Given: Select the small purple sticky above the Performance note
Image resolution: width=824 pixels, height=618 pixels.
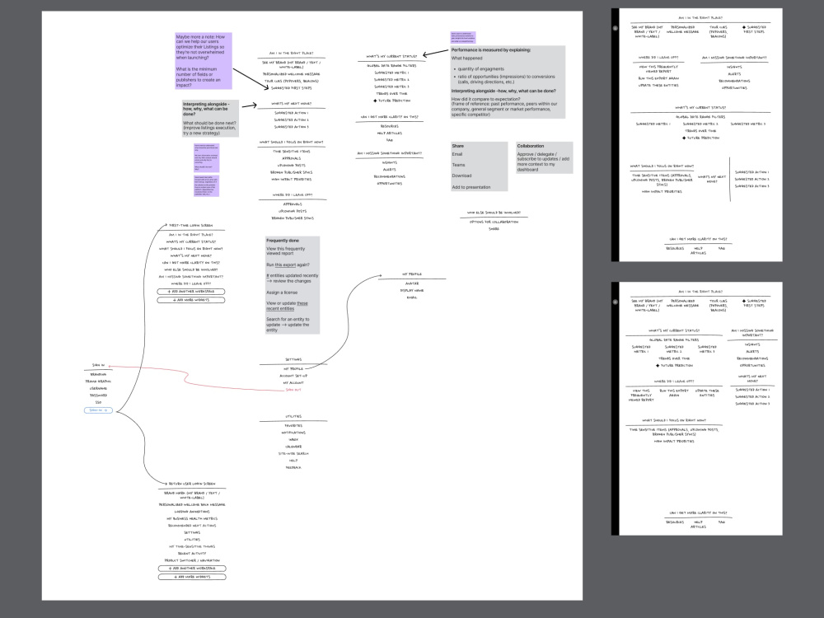Looking at the screenshot, I should 463,37.
